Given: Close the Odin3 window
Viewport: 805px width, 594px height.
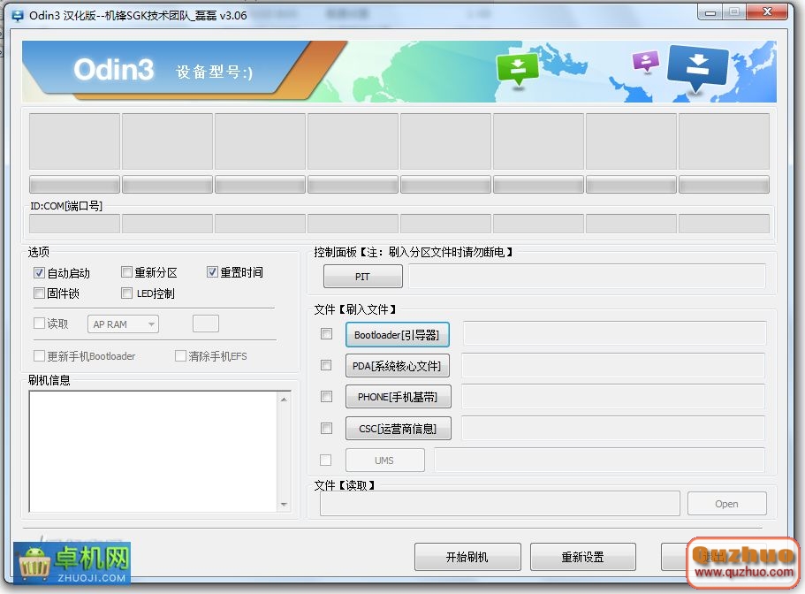Looking at the screenshot, I should [767, 12].
